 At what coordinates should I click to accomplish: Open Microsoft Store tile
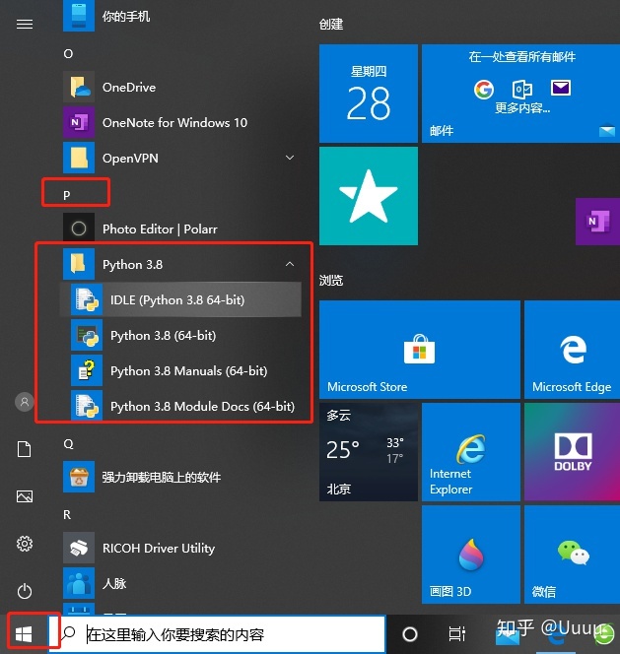click(420, 349)
